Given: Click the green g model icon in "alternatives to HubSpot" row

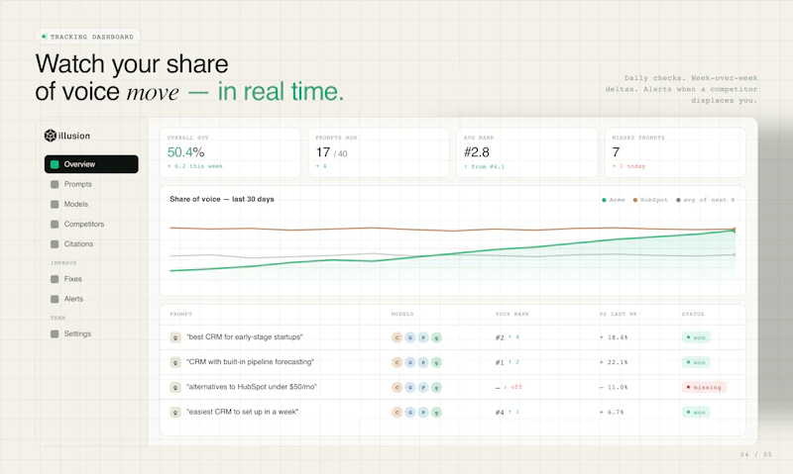Looking at the screenshot, I should 436,387.
